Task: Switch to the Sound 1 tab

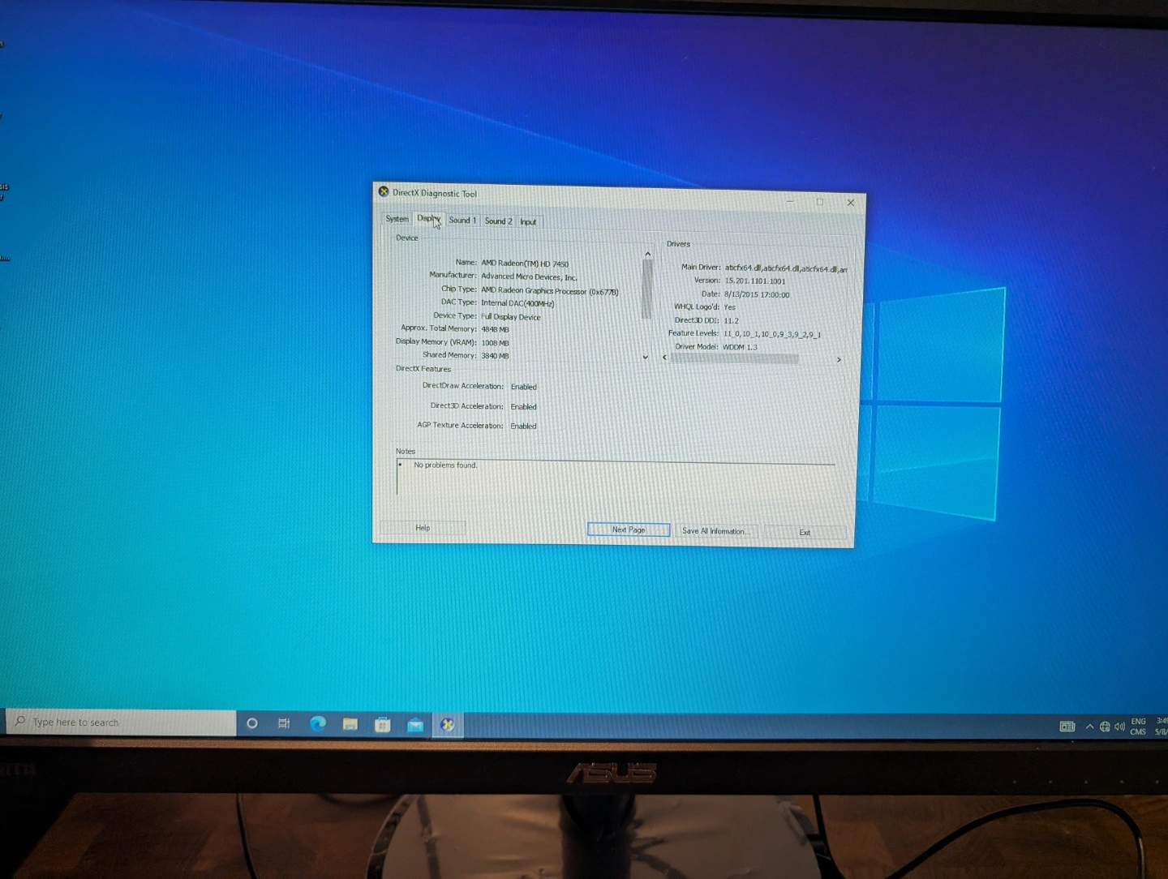Action: click(x=462, y=221)
